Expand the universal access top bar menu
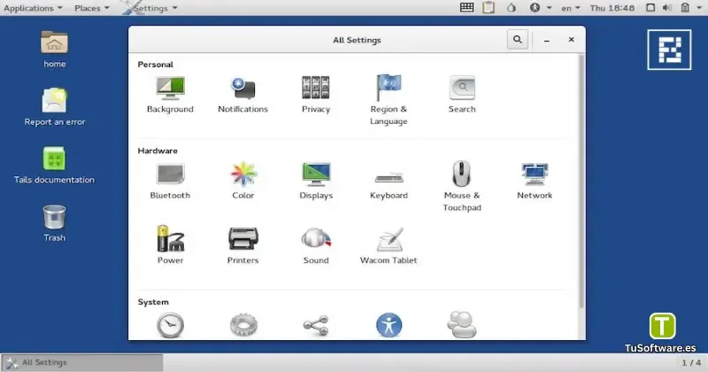This screenshot has height=372, width=708. (x=541, y=8)
